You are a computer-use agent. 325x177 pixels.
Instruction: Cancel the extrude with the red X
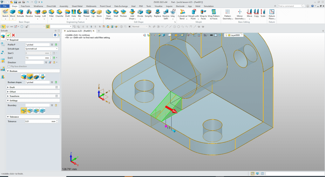13,35
